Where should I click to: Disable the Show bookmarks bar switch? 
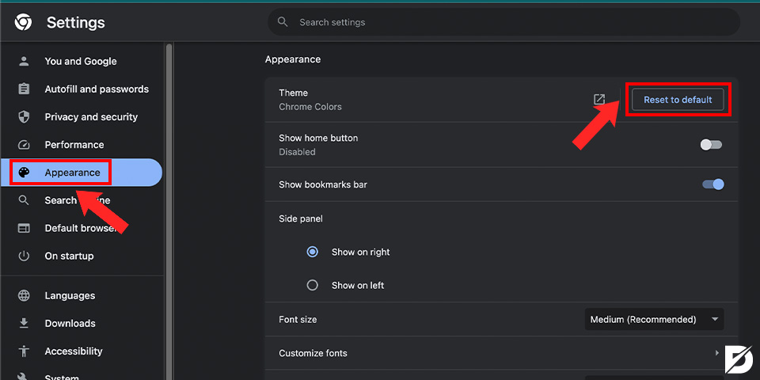713,184
